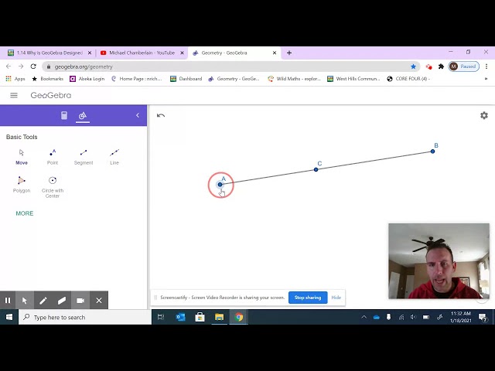Open the OneDrive tray icon
Screen dimensions: 495x371
point(377,318)
